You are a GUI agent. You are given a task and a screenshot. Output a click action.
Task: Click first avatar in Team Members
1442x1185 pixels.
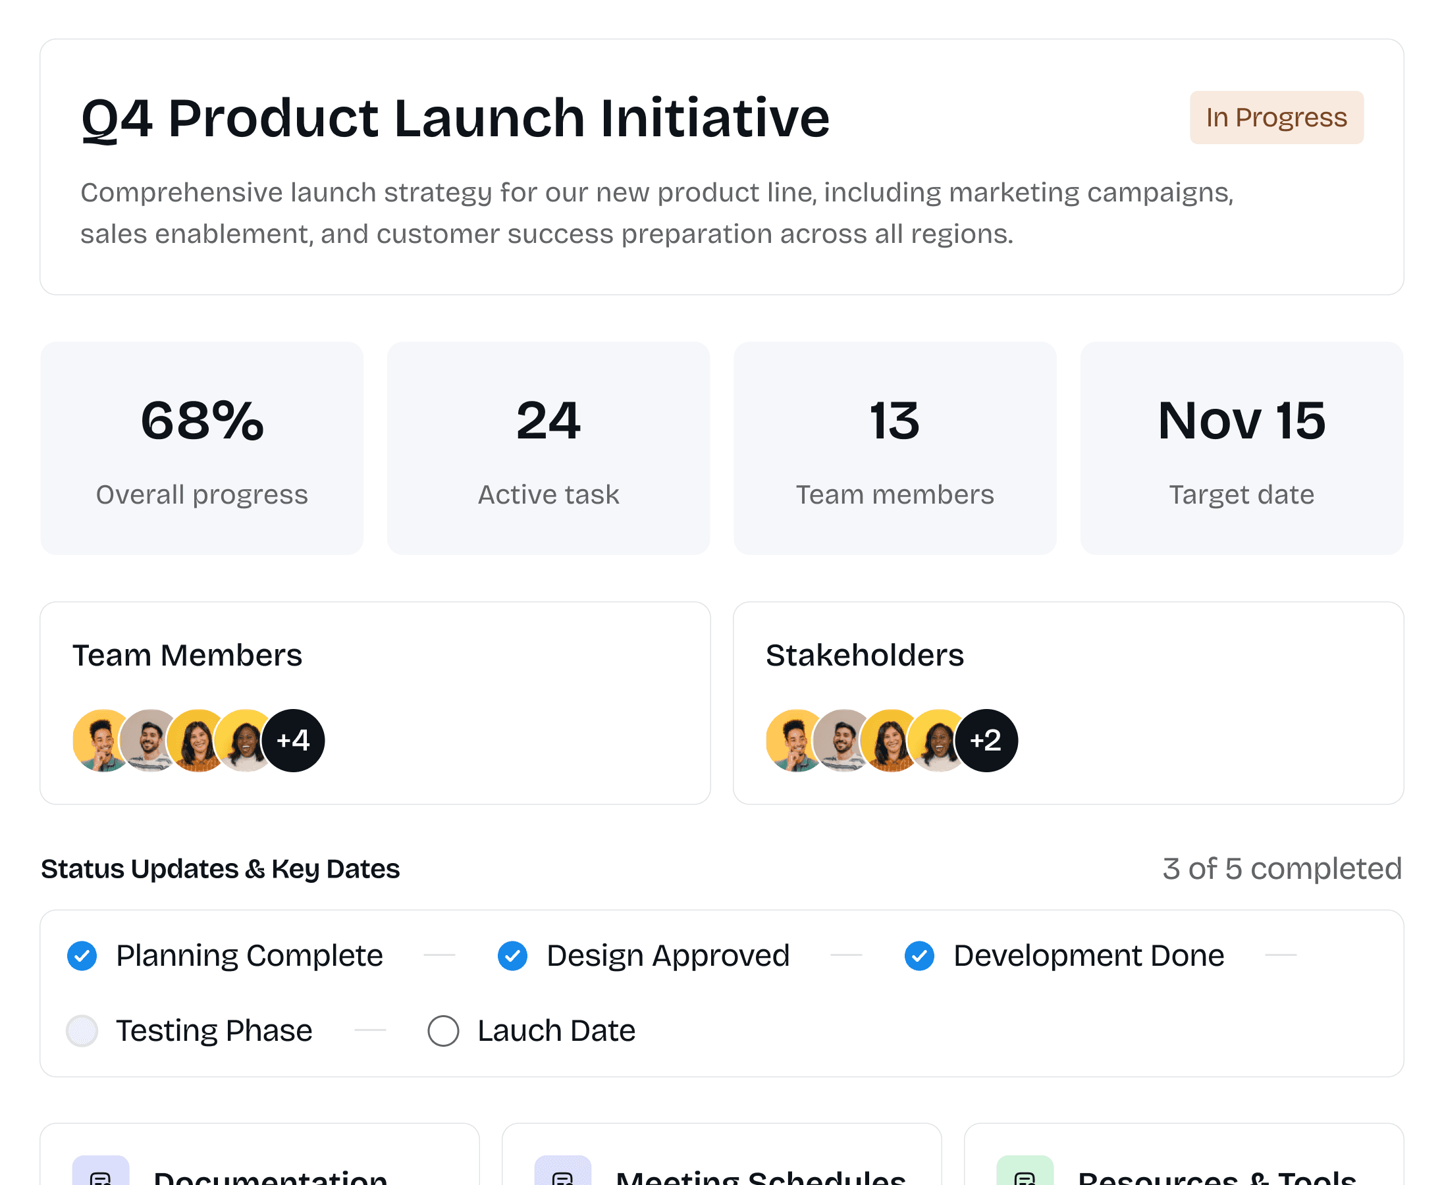99,741
